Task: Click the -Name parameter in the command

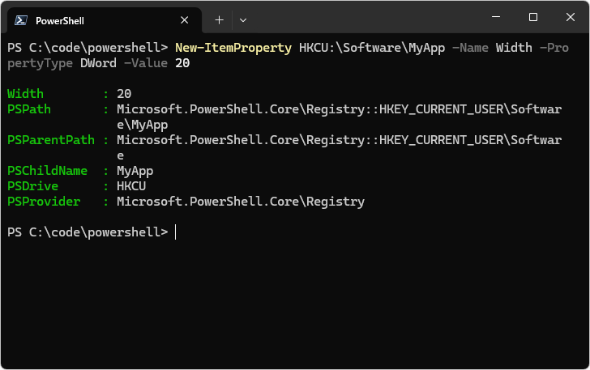Action: click(x=470, y=48)
